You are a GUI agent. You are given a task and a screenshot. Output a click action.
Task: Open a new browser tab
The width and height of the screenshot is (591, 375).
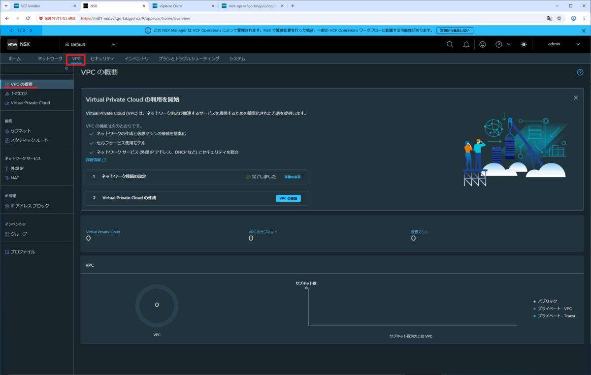[293, 6]
